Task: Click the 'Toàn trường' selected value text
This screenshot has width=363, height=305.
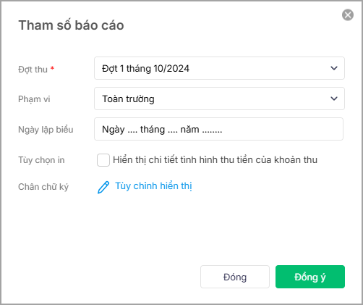Action: click(128, 99)
